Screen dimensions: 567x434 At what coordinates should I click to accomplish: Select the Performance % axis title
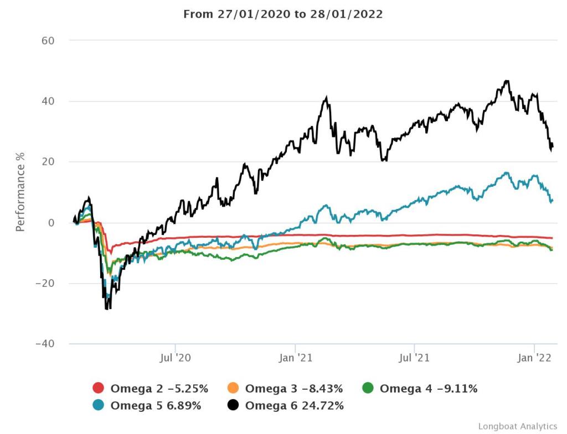click(x=20, y=192)
